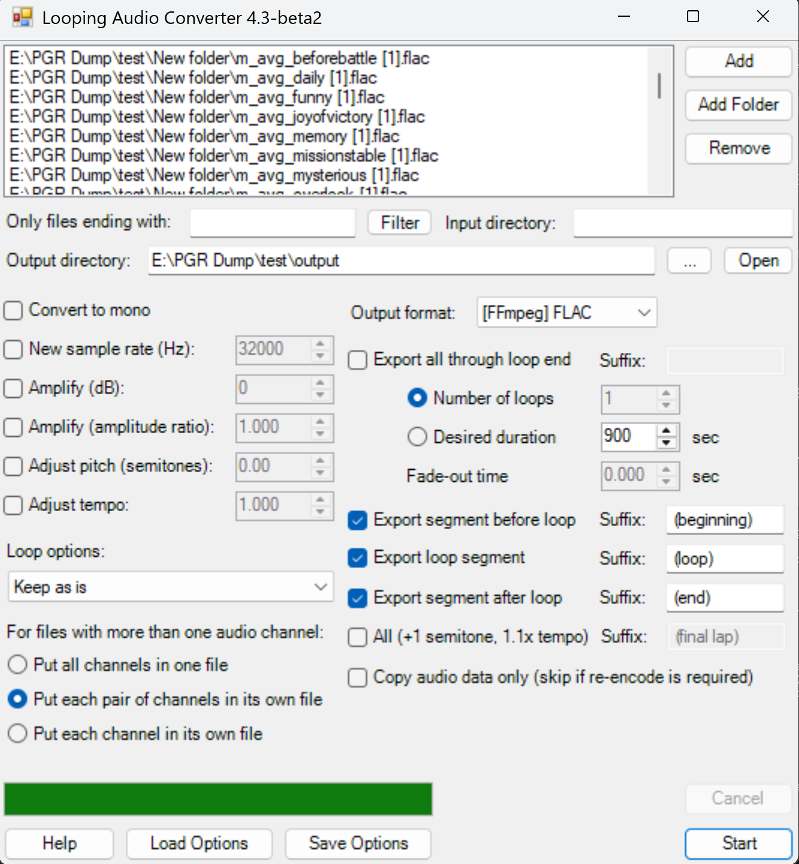Select m_avg_memory [1].flac in the list
This screenshot has width=799, height=864.
204,136
